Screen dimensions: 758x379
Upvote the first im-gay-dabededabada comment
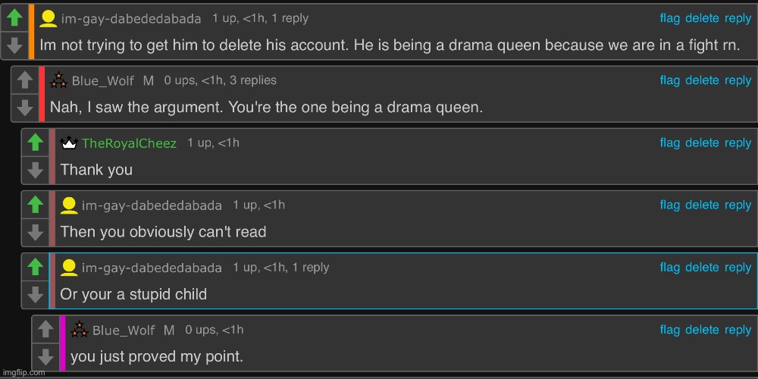(x=14, y=18)
